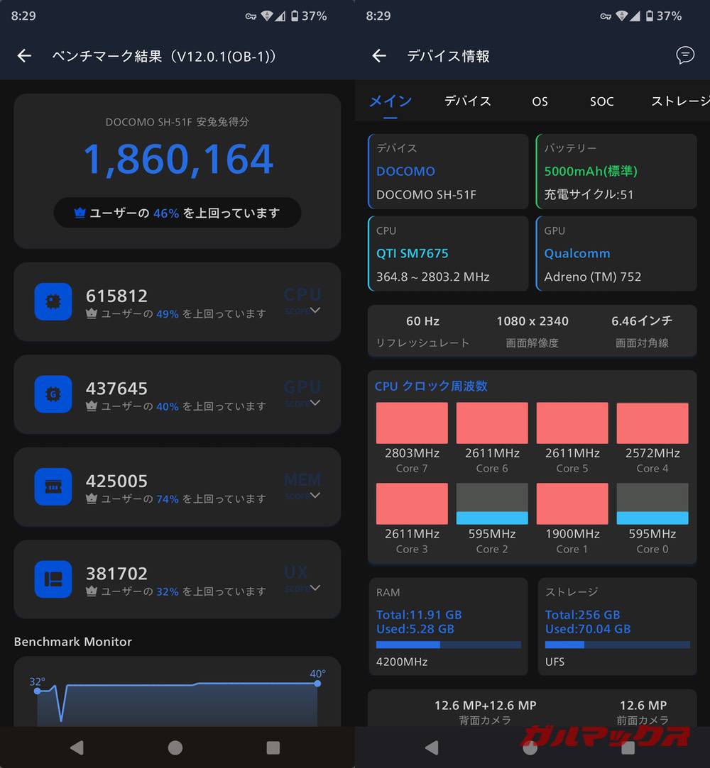Switch to the ストレージ tab
The width and height of the screenshot is (710, 768).
(x=680, y=101)
